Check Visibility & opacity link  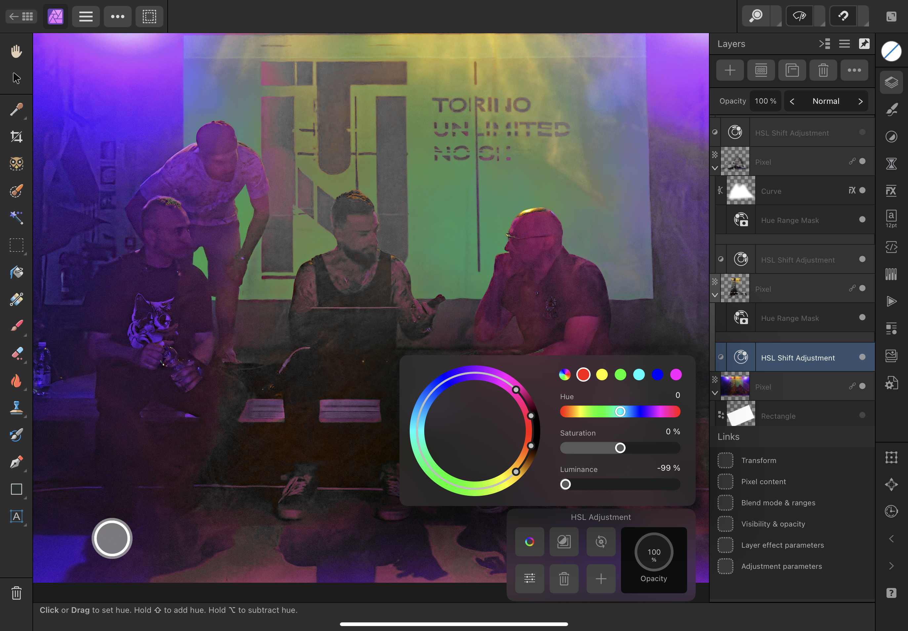(x=725, y=524)
